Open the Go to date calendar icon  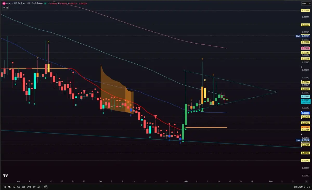click(46, 187)
